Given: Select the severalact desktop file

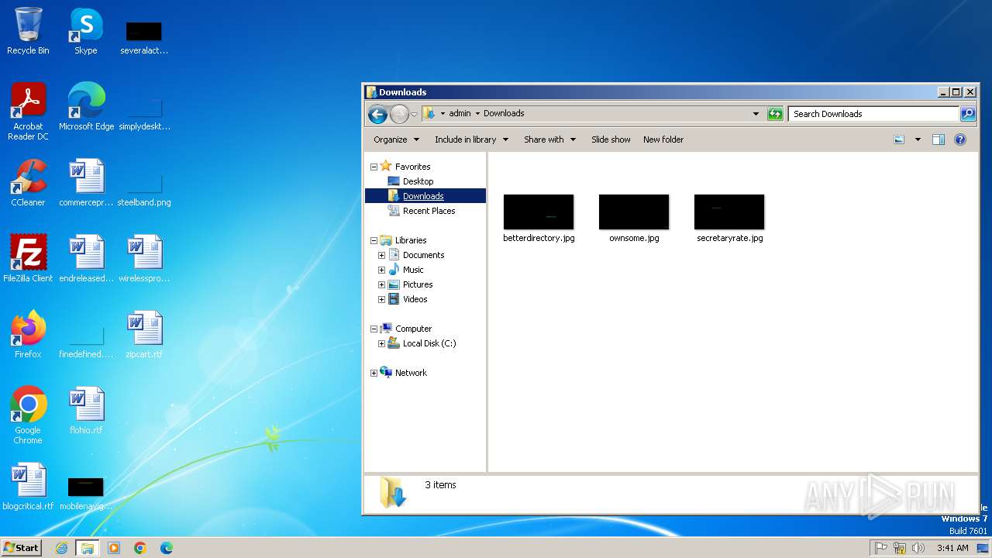Looking at the screenshot, I should coord(144,37).
